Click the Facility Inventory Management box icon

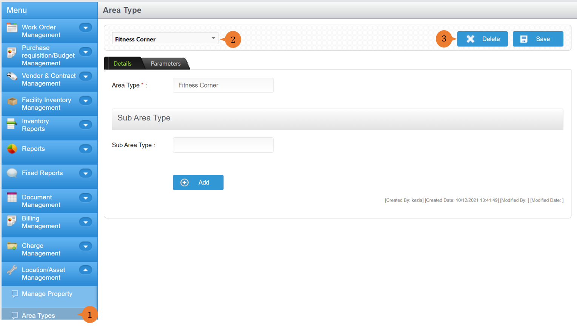click(x=12, y=101)
